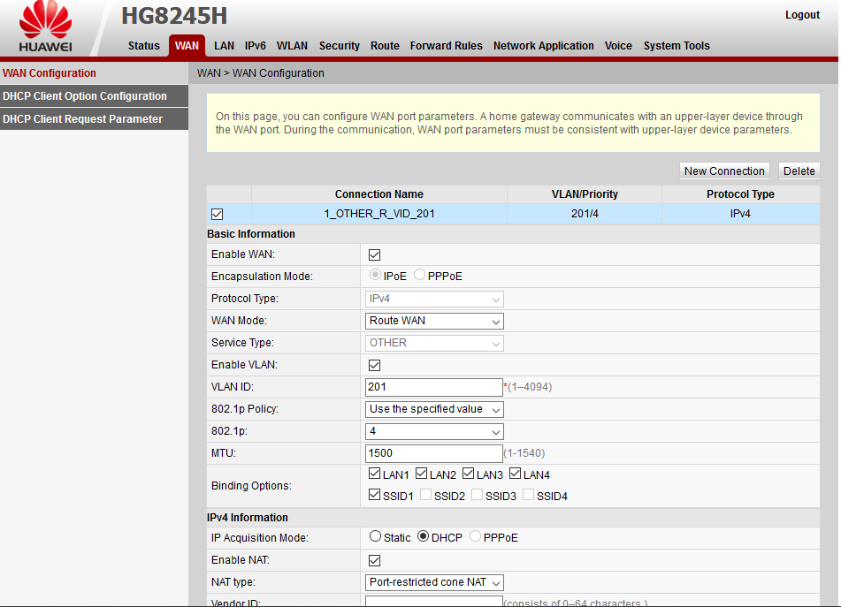Image resolution: width=841 pixels, height=607 pixels.
Task: Click the 201/4 VLAN/Priority cell
Action: [x=585, y=214]
